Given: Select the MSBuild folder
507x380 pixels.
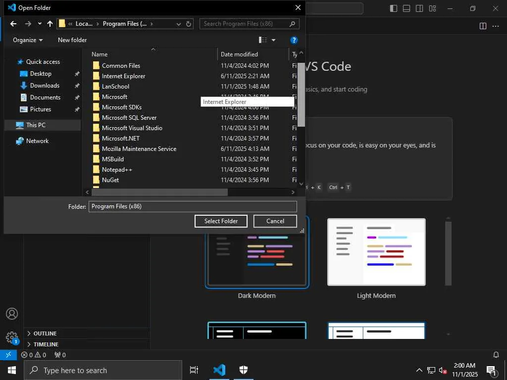Looking at the screenshot, I should 112,159.
